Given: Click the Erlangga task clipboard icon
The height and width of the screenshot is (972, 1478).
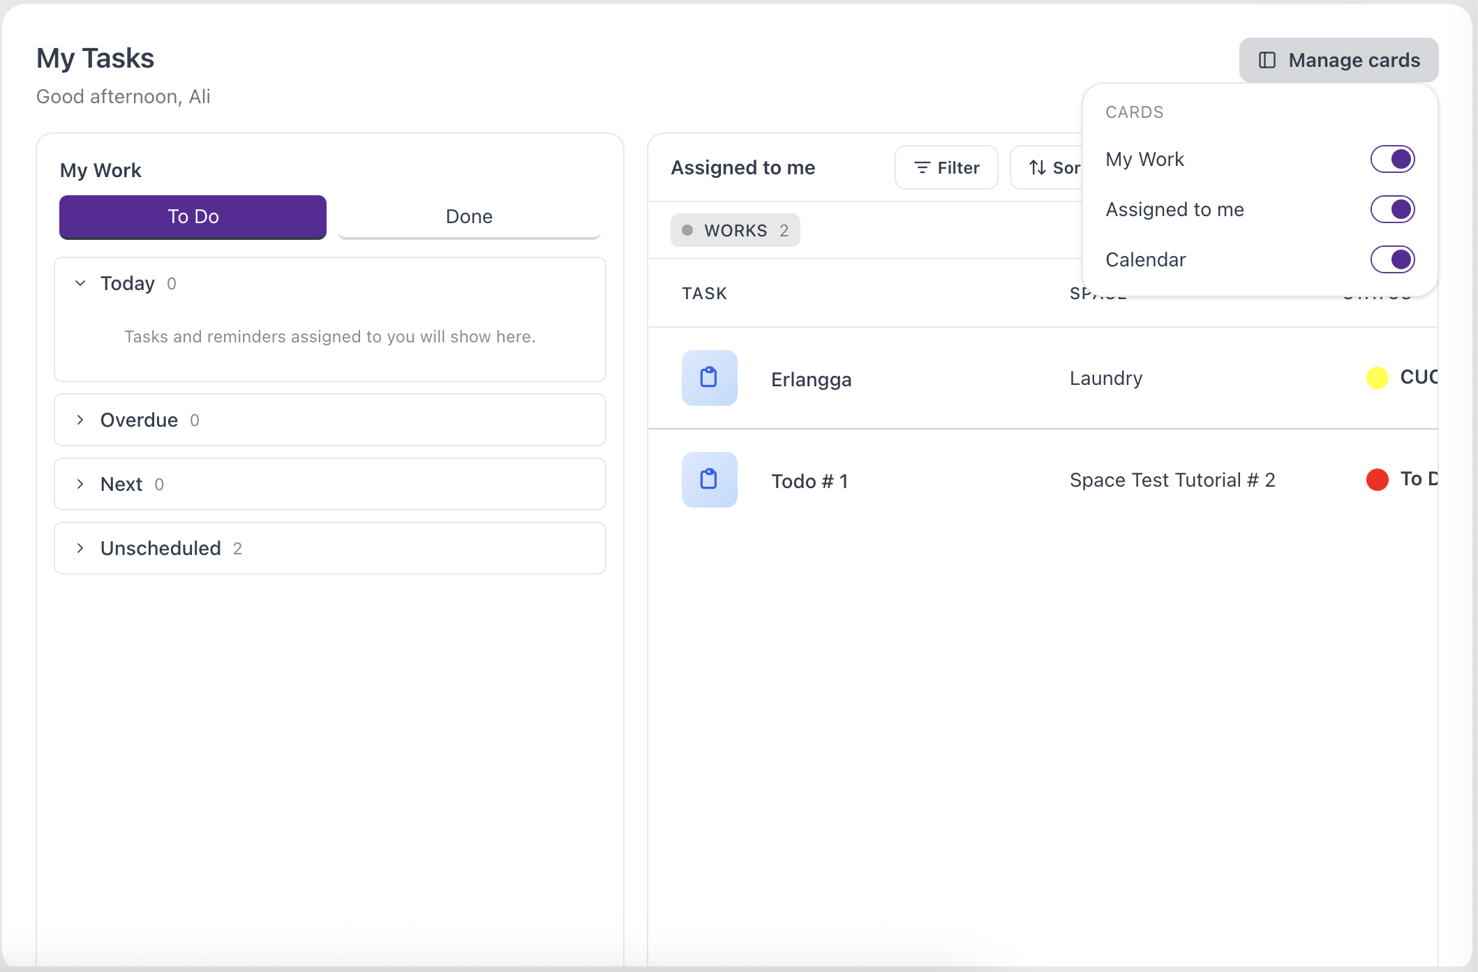Looking at the screenshot, I should click(709, 378).
